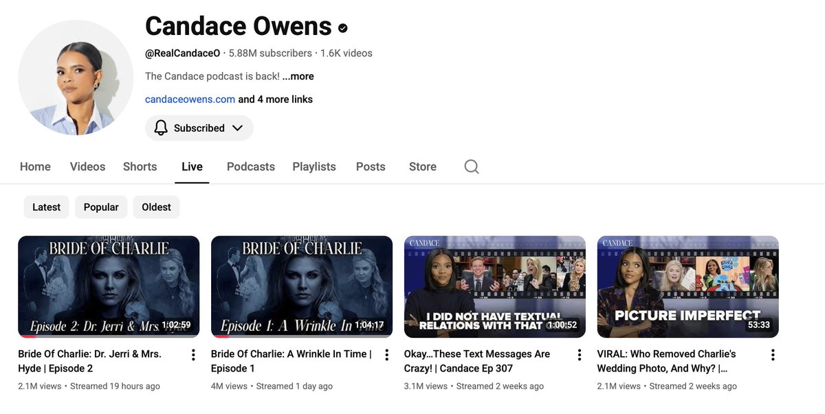Sort streams by Oldest

point(156,207)
